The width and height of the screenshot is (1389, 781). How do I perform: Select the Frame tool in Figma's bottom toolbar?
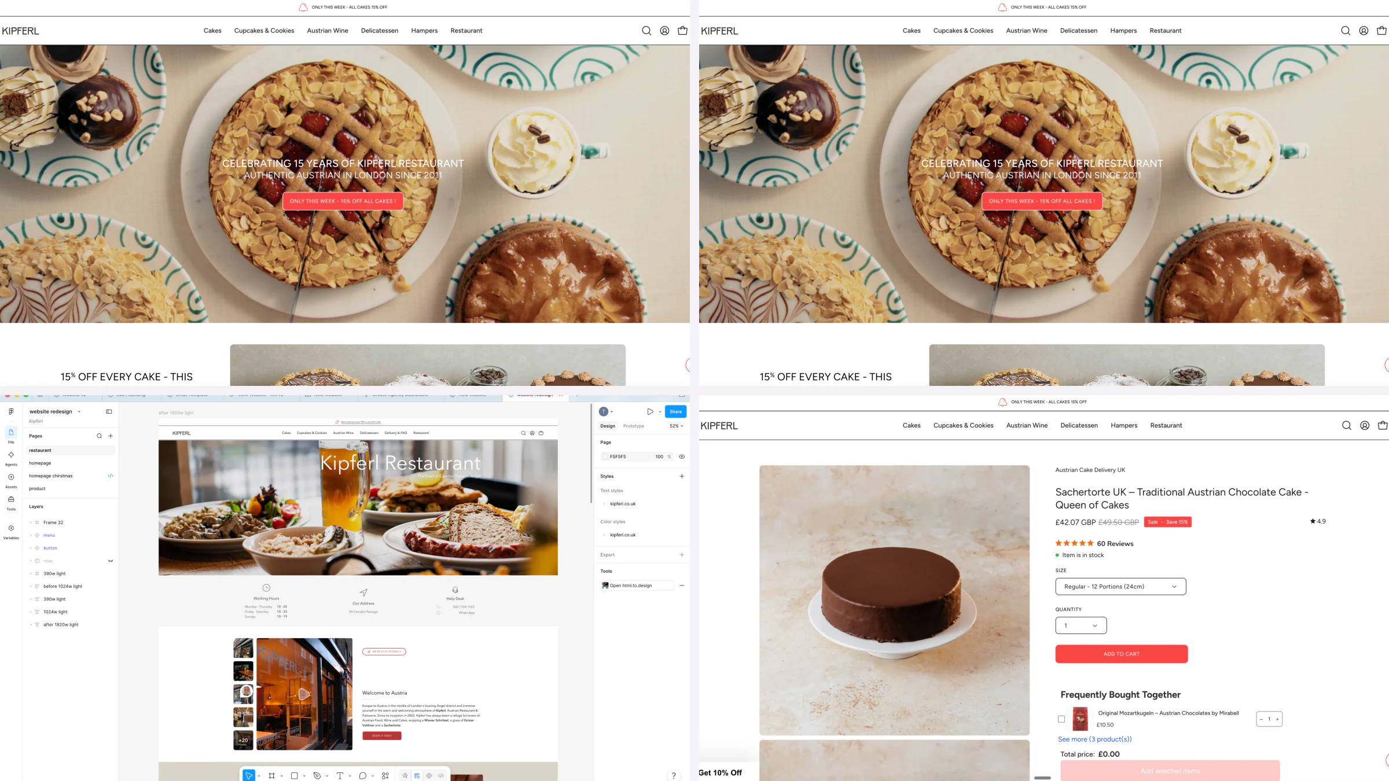pyautogui.click(x=271, y=776)
